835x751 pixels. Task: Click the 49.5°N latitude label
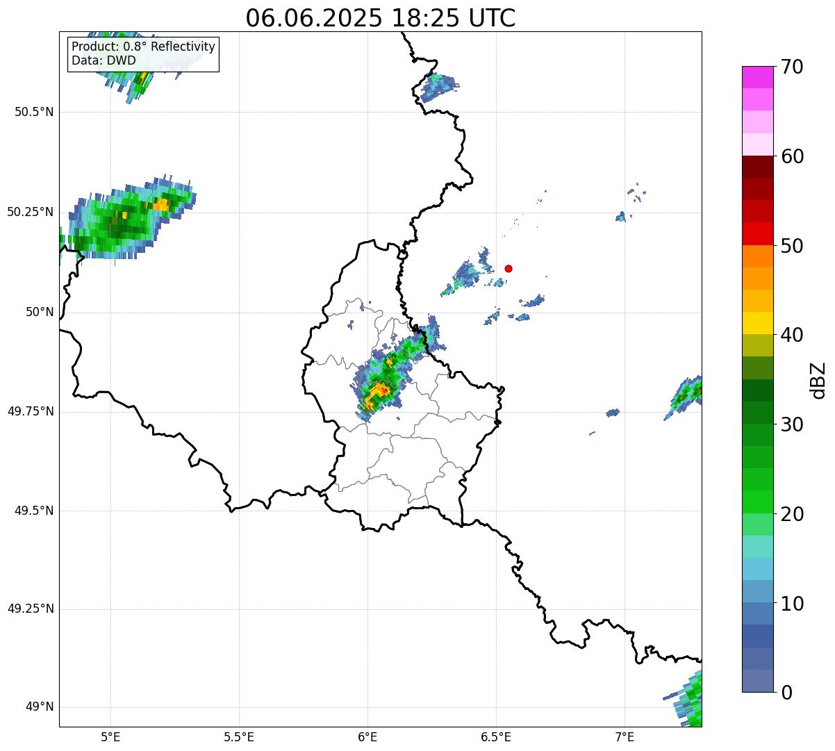pyautogui.click(x=33, y=511)
